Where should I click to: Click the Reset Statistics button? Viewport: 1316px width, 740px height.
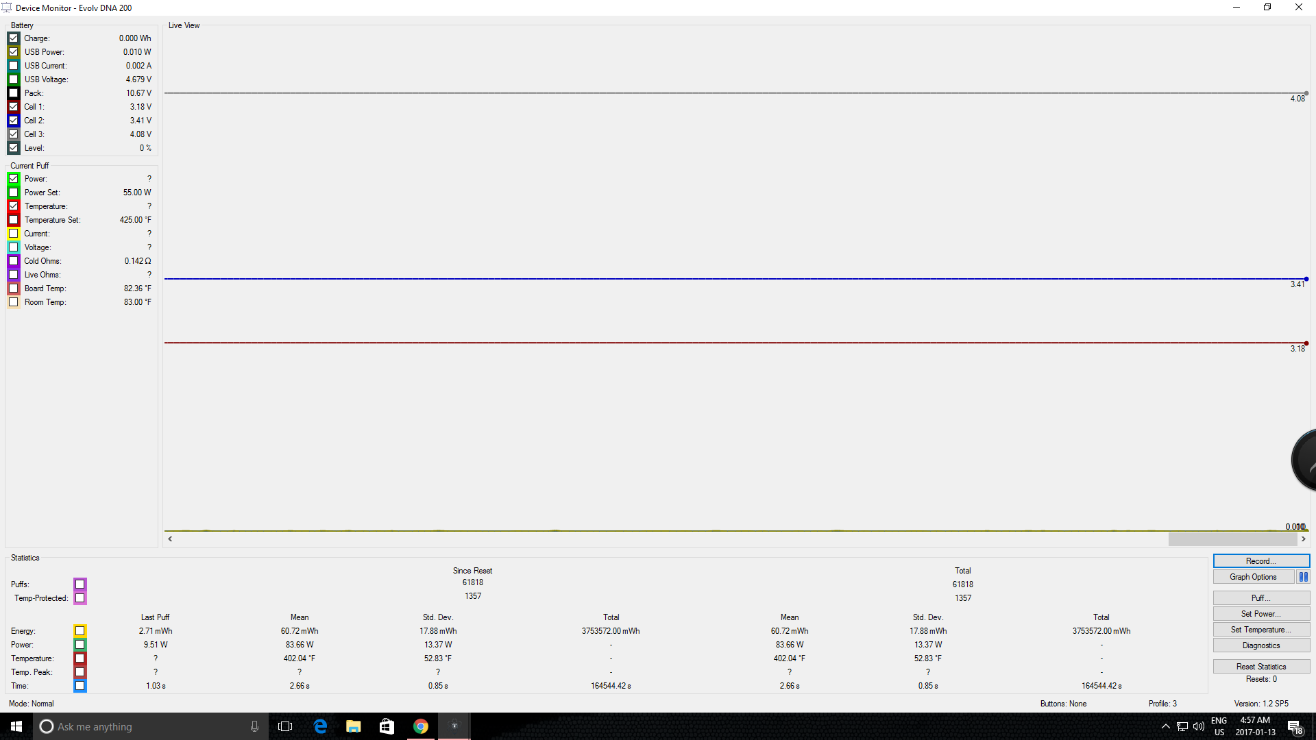[x=1261, y=667]
